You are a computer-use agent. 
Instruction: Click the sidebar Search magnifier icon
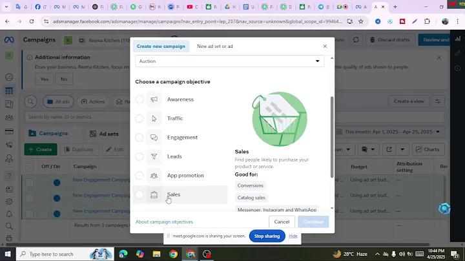coord(9,226)
